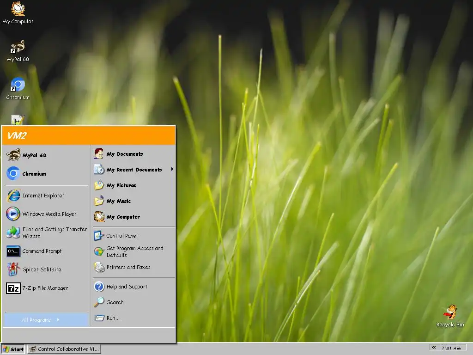Screen dimensions: 473x355
Task: Select Chromium label in Start menu
Action: click(x=34, y=174)
